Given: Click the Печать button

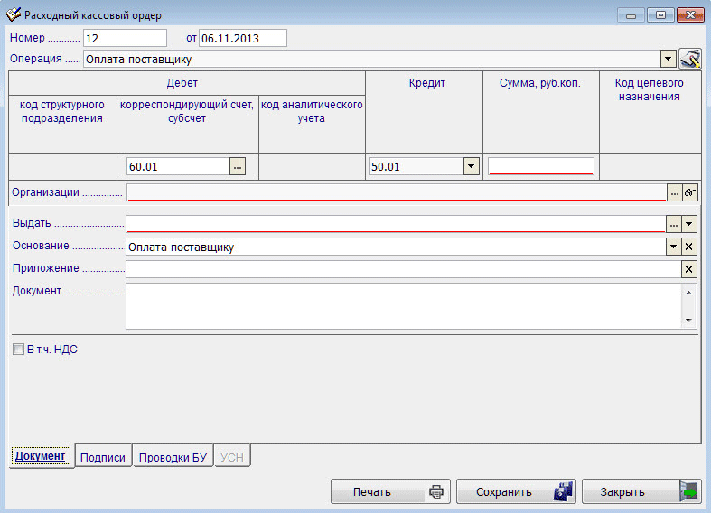Looking at the screenshot, I should coord(390,491).
